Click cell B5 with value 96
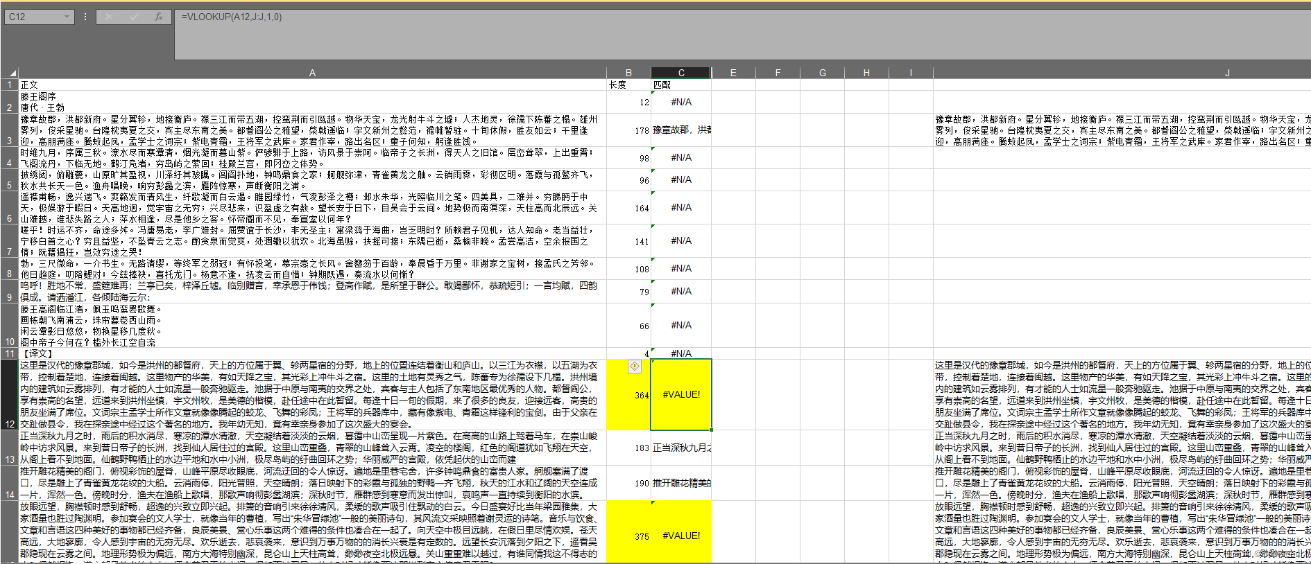Screen dimensions: 1311x564 (x=628, y=179)
